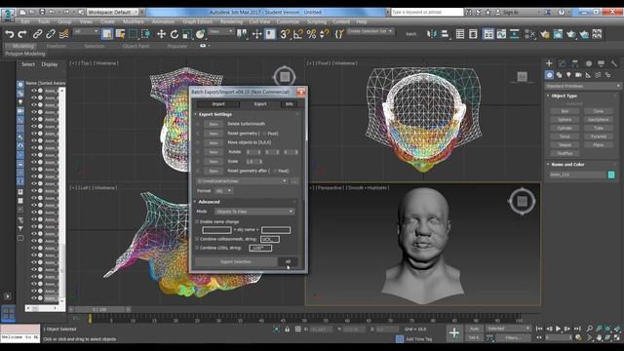Viewport: 624px width, 351px height.
Task: Toggle the selection lock padlock in status bar
Action: 287,330
